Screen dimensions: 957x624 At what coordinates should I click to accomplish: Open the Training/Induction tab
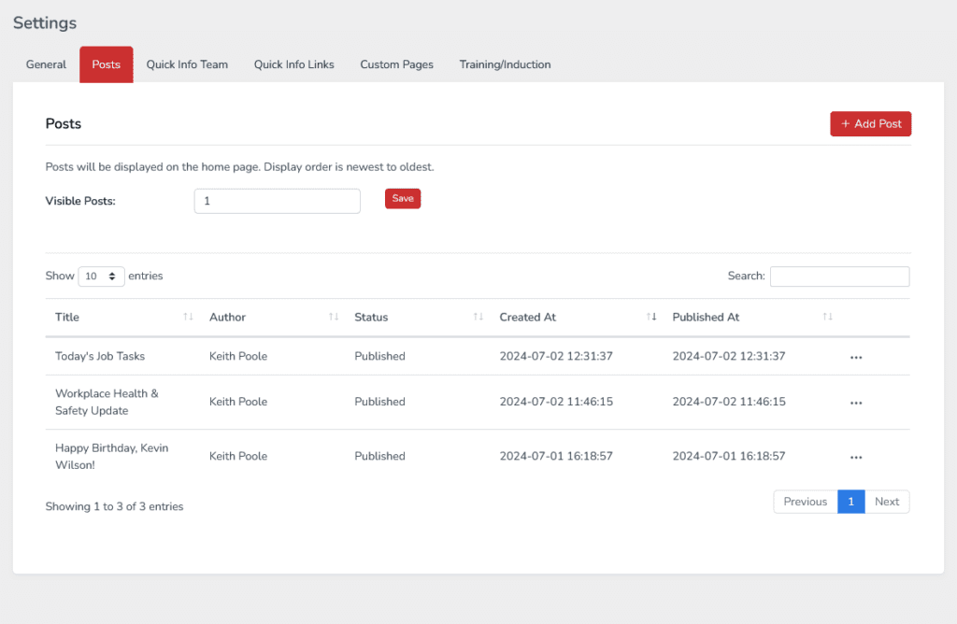pos(505,64)
